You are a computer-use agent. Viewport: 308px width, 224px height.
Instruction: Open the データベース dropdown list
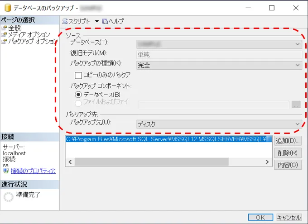pyautogui.click(x=298, y=44)
